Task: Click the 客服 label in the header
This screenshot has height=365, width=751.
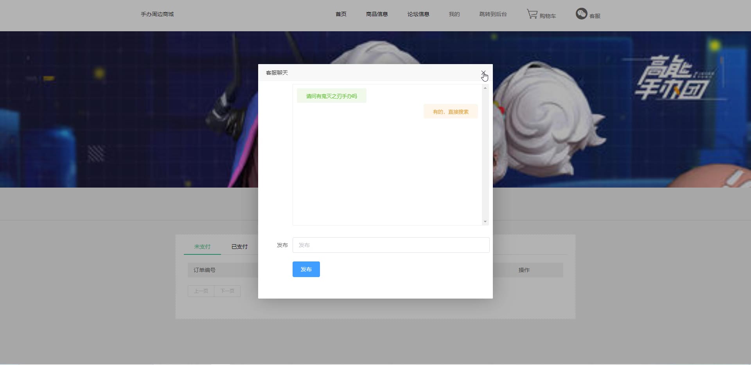Action: coord(595,16)
